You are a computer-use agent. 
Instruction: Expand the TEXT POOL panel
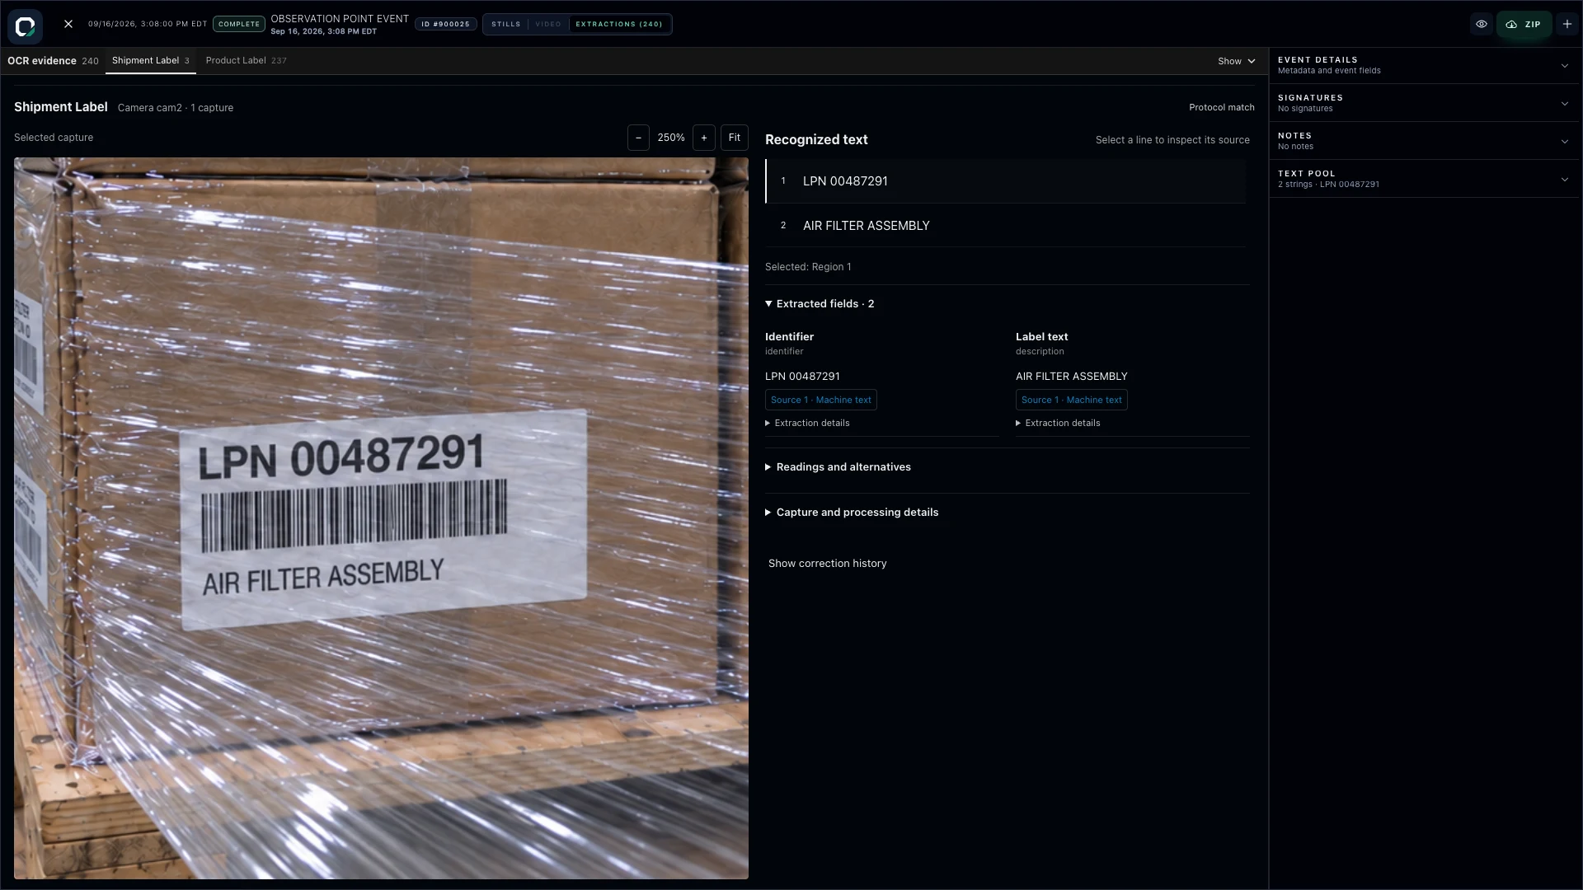tap(1424, 179)
